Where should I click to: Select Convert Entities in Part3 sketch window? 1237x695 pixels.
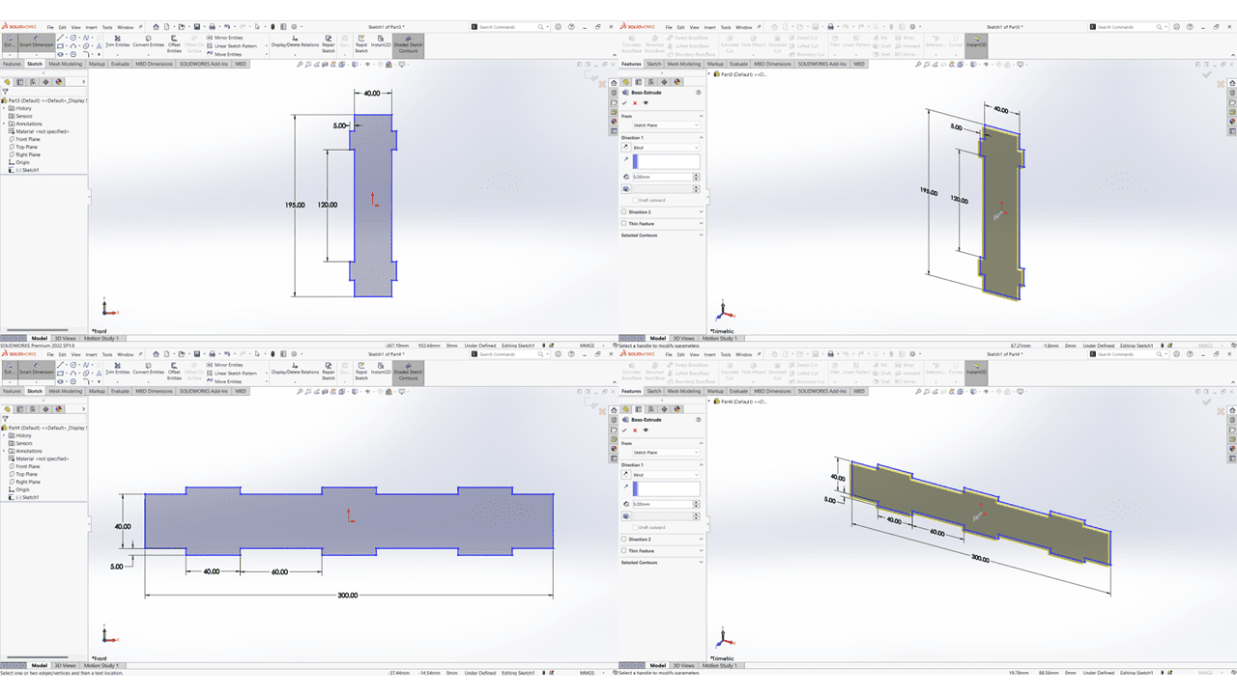point(148,42)
